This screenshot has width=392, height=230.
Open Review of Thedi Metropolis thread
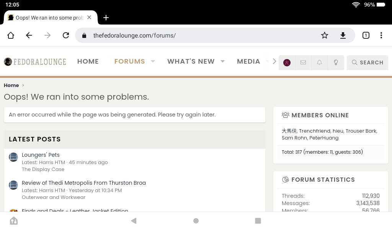click(84, 183)
